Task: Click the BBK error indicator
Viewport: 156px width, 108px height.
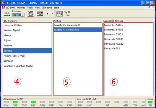Action: coord(80,102)
